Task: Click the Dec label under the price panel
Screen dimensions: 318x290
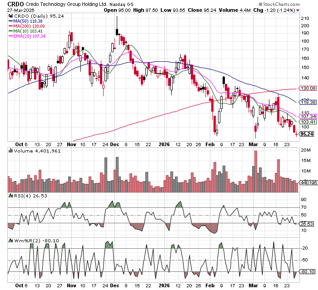Action: (114, 144)
